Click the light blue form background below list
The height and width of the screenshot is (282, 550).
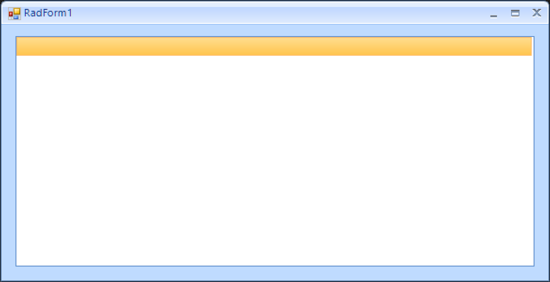pyautogui.click(x=275, y=273)
